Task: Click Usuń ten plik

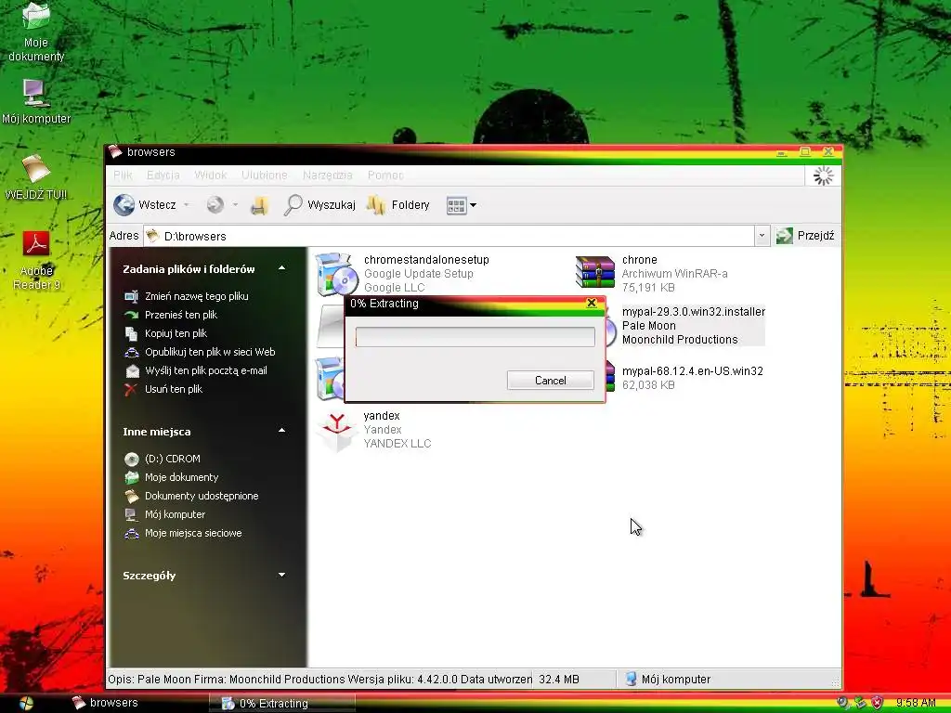Action: point(174,389)
